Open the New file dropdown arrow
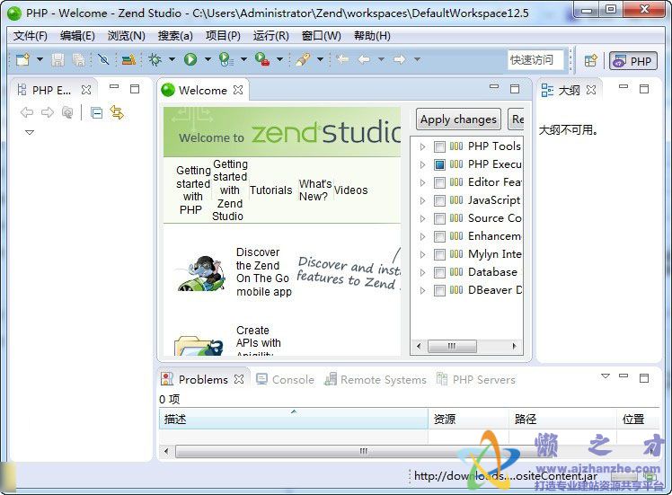Viewport: 672px width, 495px height. click(x=40, y=59)
